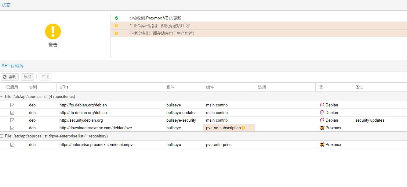407x187 pixels.
Task: Click Debian logo in ftp.debian.org bullseye row
Action: 322,105
